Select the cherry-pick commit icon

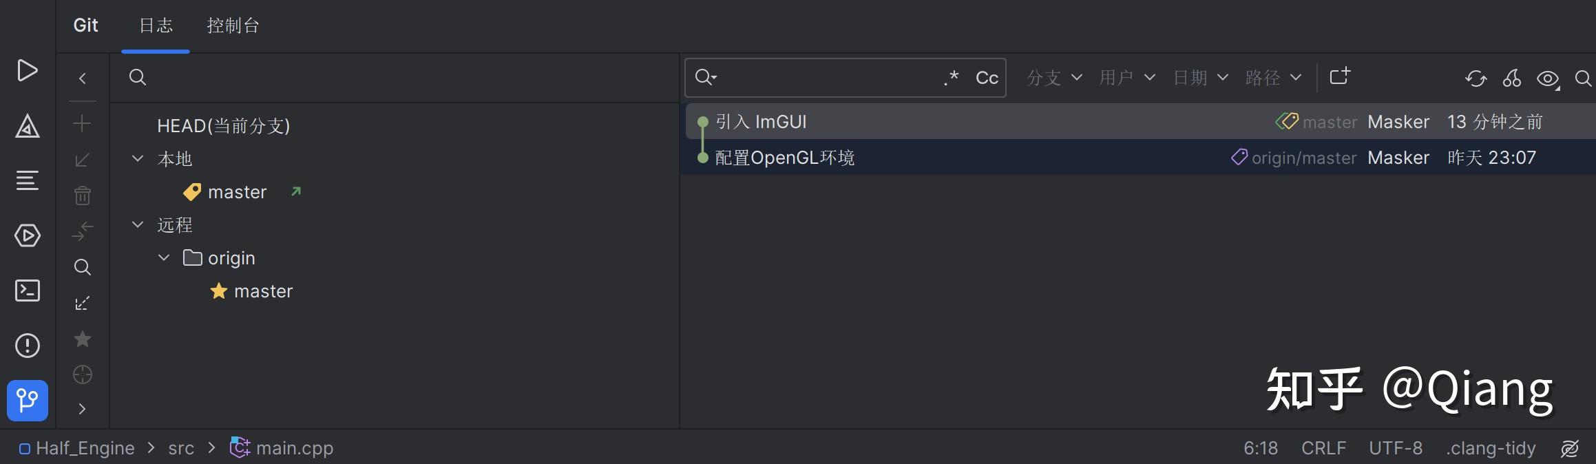[x=1512, y=78]
